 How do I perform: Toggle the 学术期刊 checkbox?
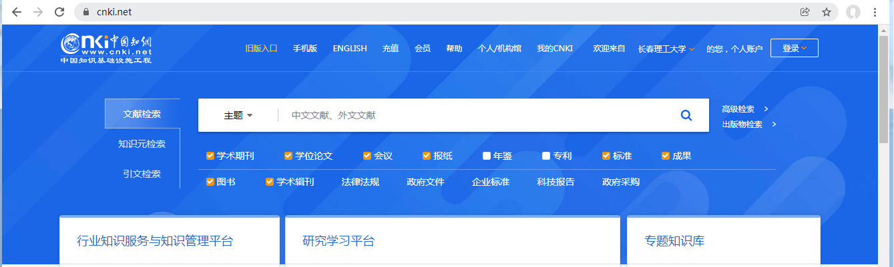210,156
